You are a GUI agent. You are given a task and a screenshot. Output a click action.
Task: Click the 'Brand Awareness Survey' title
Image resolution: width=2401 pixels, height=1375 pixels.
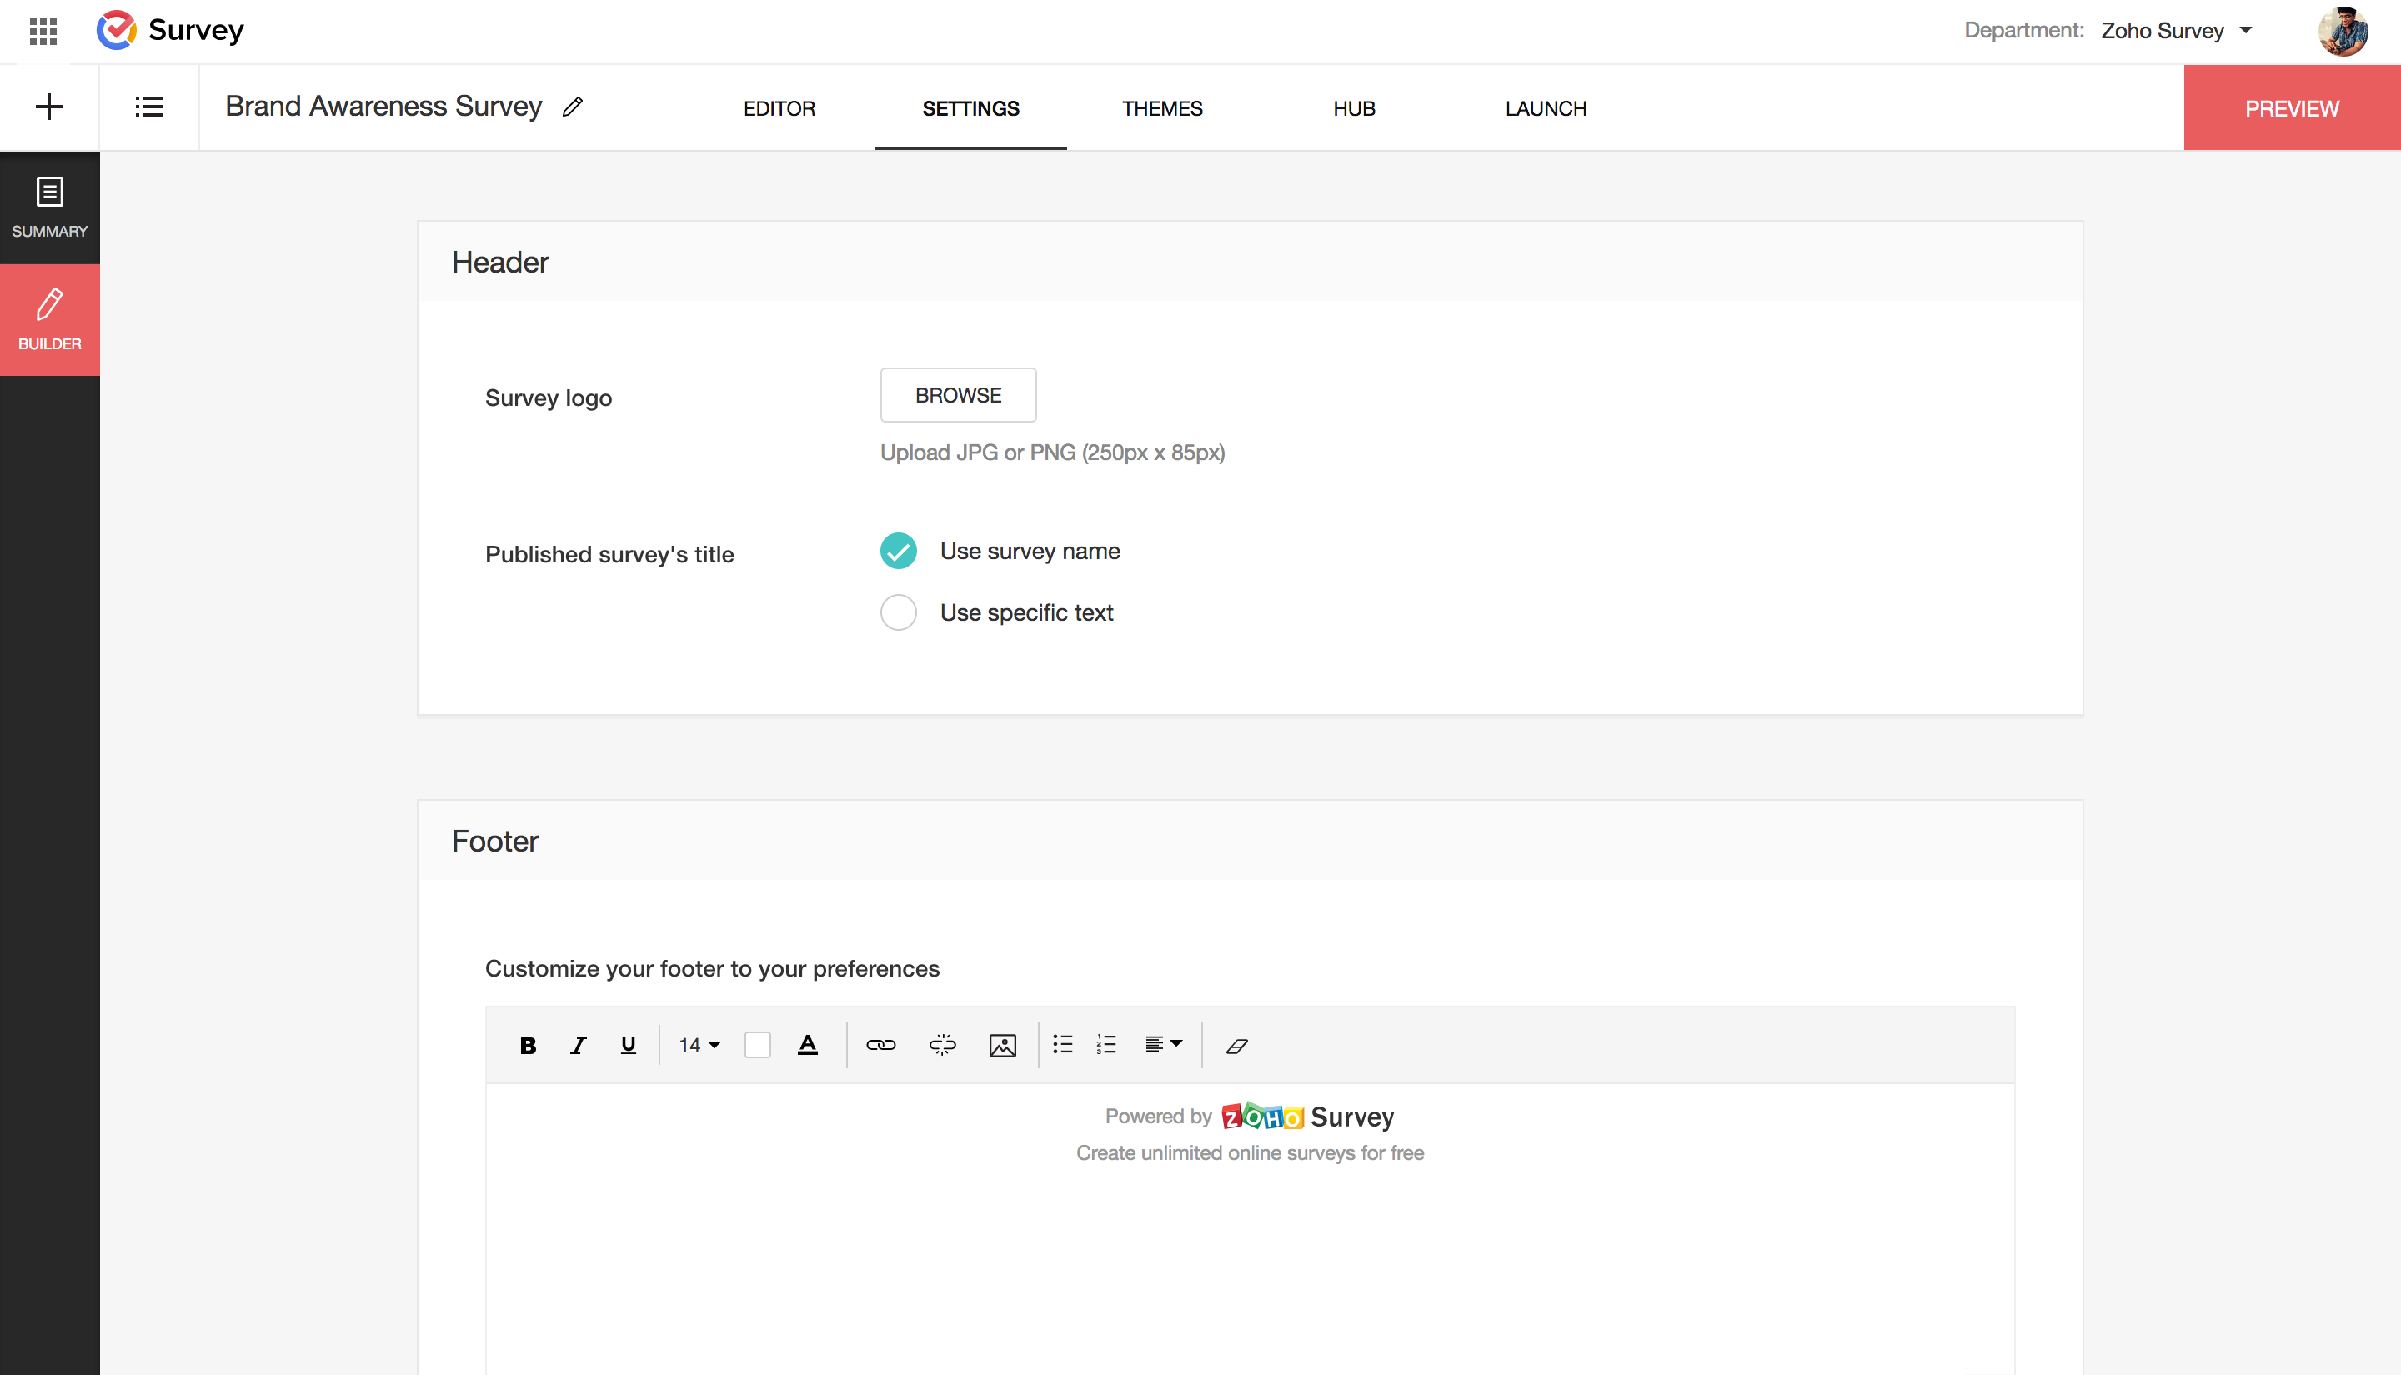tap(383, 107)
